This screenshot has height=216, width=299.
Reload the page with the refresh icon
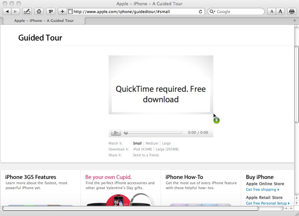click(201, 12)
